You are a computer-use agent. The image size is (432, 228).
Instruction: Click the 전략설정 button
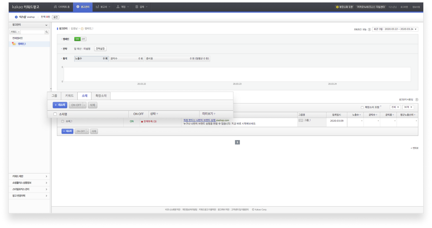(100, 49)
